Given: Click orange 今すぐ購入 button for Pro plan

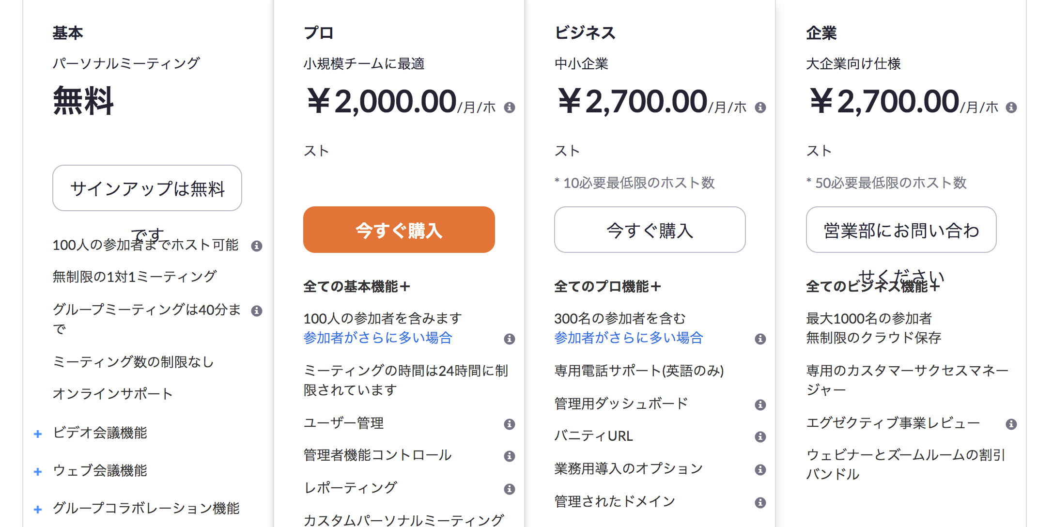Looking at the screenshot, I should point(399,230).
